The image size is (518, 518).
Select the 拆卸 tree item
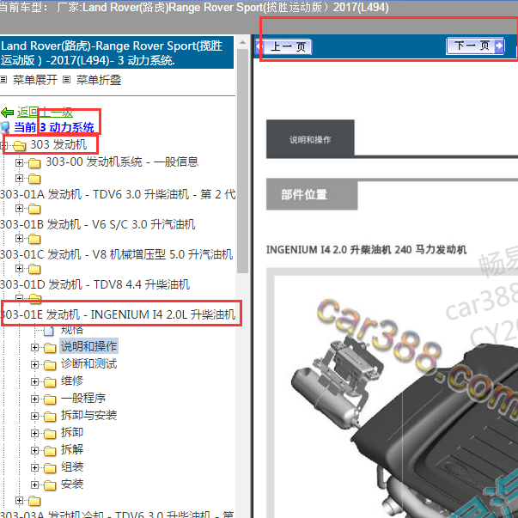[71, 432]
